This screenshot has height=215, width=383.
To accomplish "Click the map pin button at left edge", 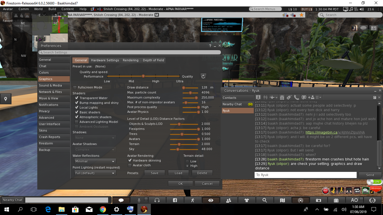I will 6,99.
